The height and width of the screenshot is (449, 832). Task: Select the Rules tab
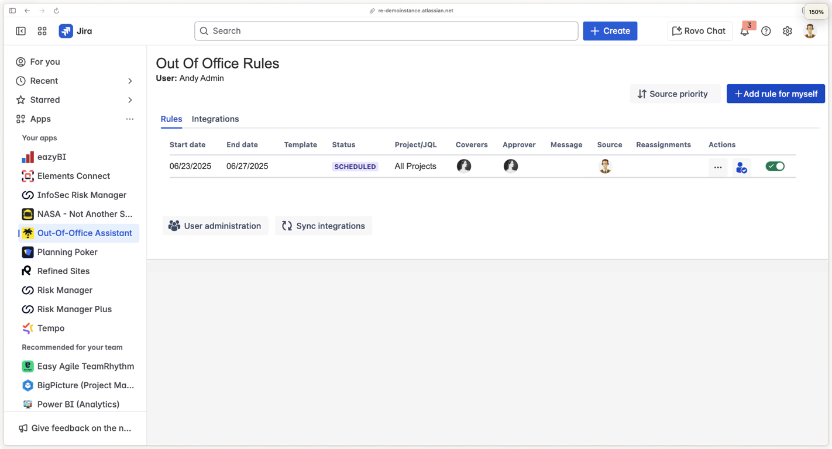pos(171,119)
